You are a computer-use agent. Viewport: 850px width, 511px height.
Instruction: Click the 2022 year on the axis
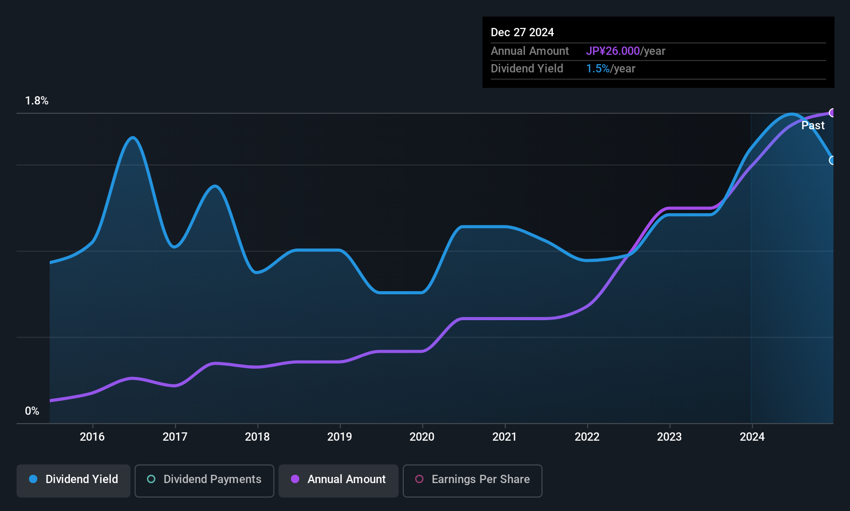(587, 437)
